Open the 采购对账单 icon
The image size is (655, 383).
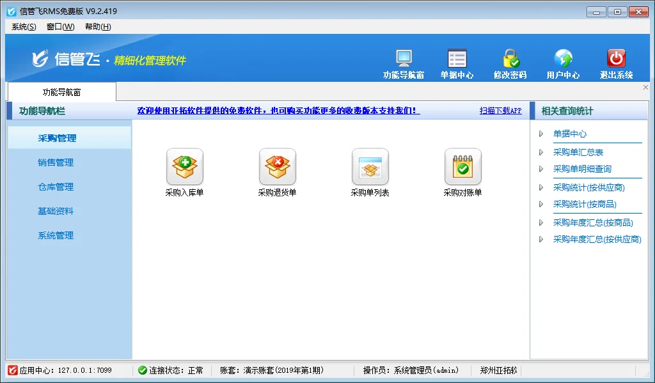[x=463, y=167]
